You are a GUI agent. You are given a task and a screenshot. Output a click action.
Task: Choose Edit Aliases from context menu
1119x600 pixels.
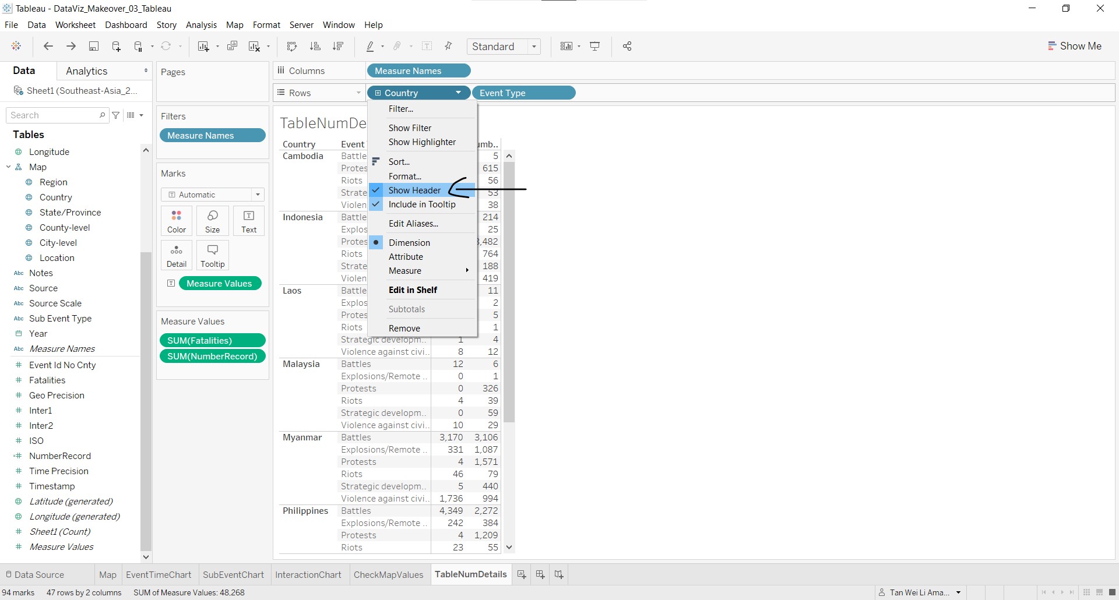(413, 224)
